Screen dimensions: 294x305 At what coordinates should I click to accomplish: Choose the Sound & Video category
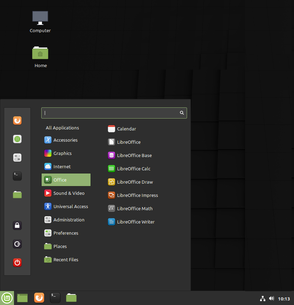69,193
